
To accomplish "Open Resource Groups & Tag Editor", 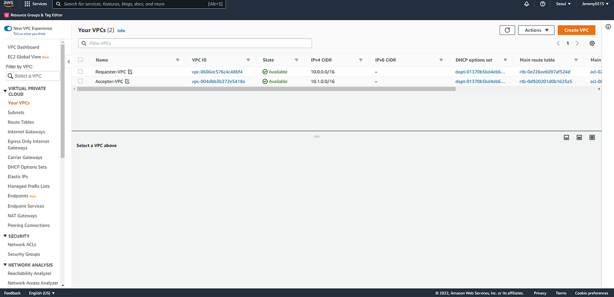I will (x=33, y=15).
